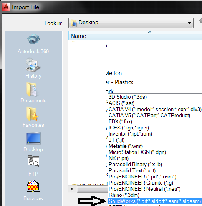
Task: Choose ACIS (*.sat) file type
Action: coord(155,103)
